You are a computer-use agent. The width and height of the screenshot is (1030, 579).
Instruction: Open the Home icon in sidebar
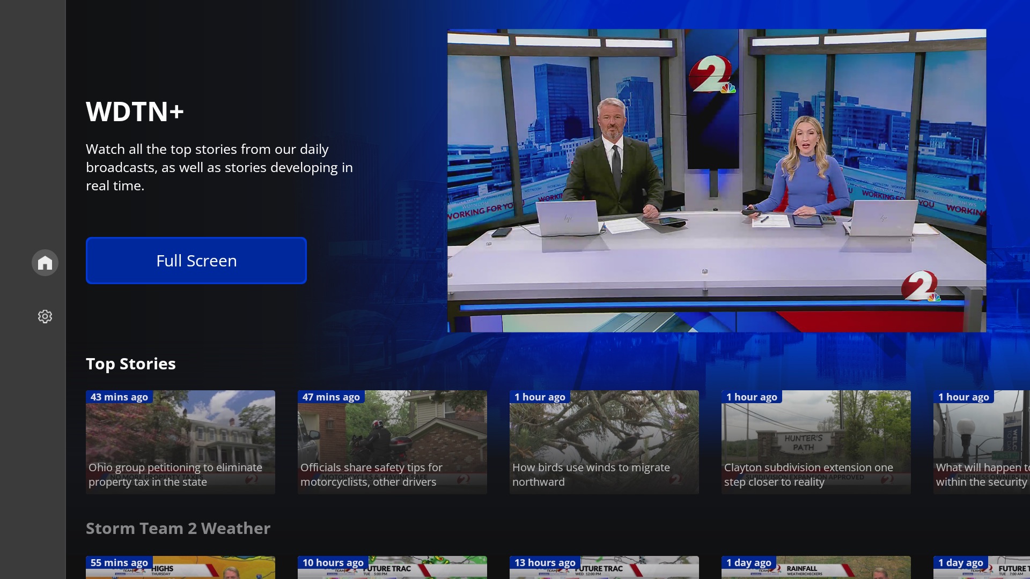(45, 263)
